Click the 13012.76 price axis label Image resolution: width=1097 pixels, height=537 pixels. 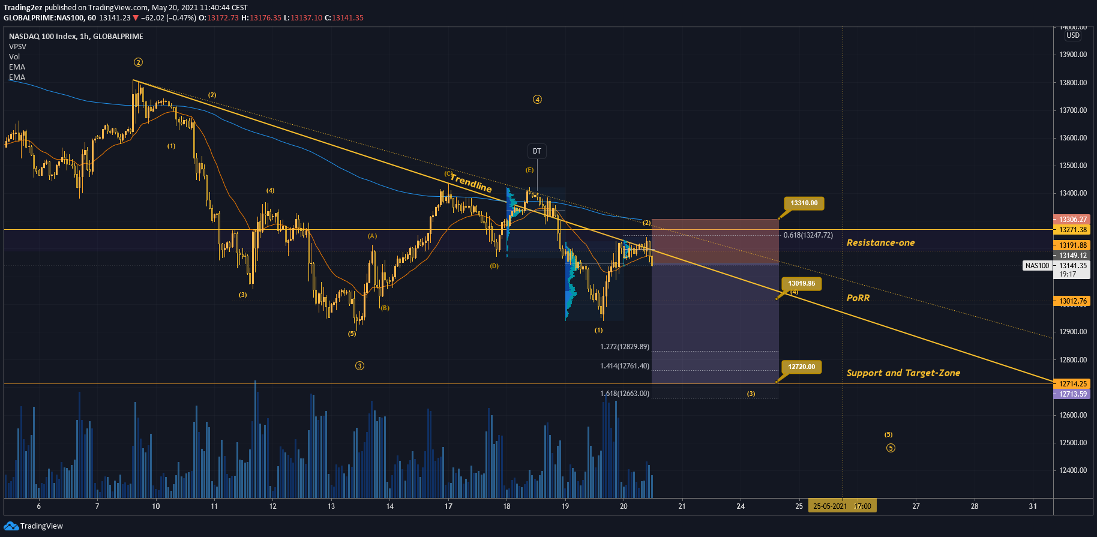(x=1072, y=301)
